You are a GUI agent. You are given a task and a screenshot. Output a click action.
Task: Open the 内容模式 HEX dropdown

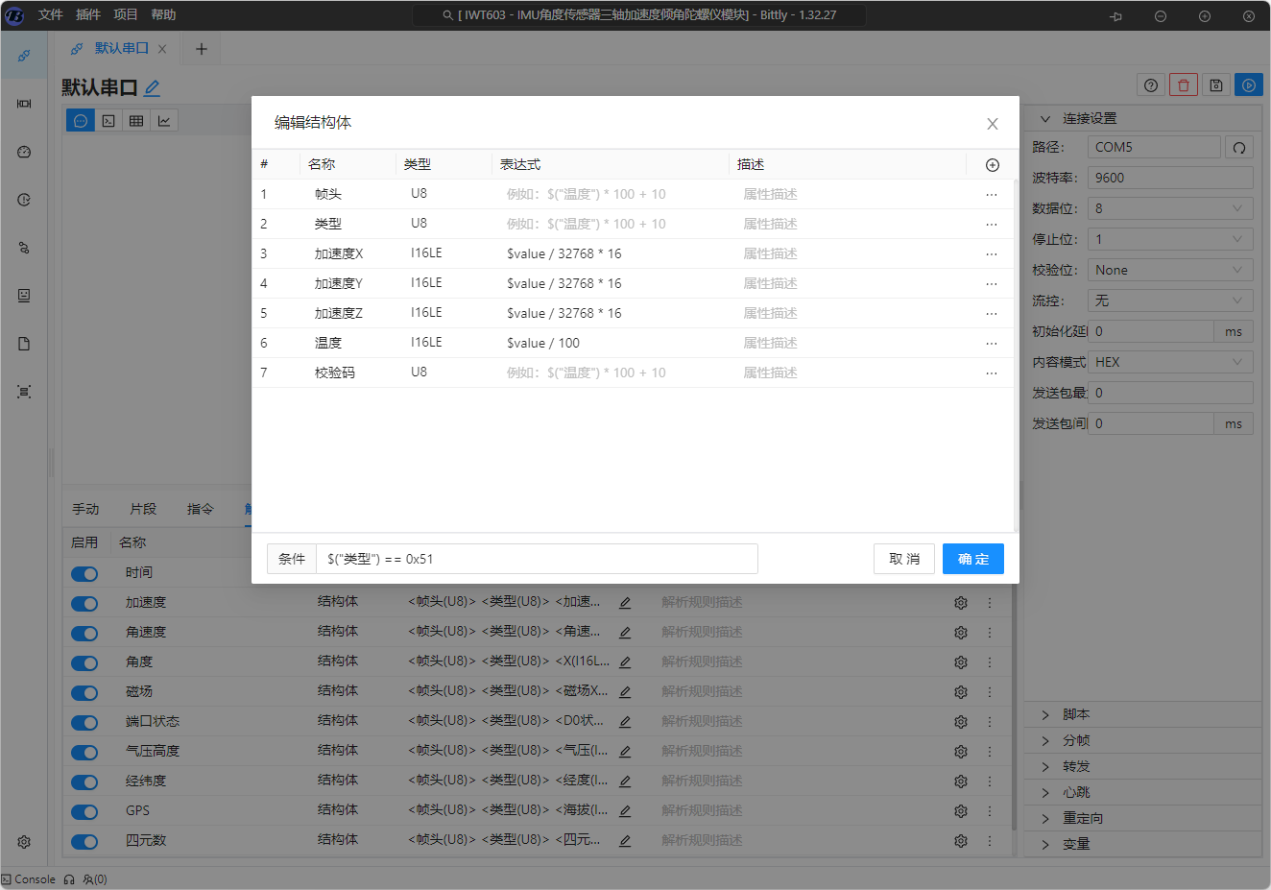(1169, 363)
